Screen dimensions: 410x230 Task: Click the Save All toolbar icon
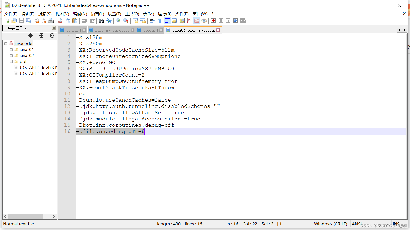click(x=28, y=20)
